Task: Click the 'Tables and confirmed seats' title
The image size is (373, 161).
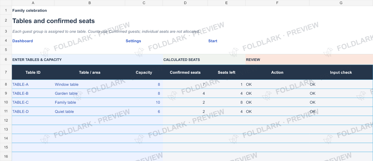Action: 54,21
